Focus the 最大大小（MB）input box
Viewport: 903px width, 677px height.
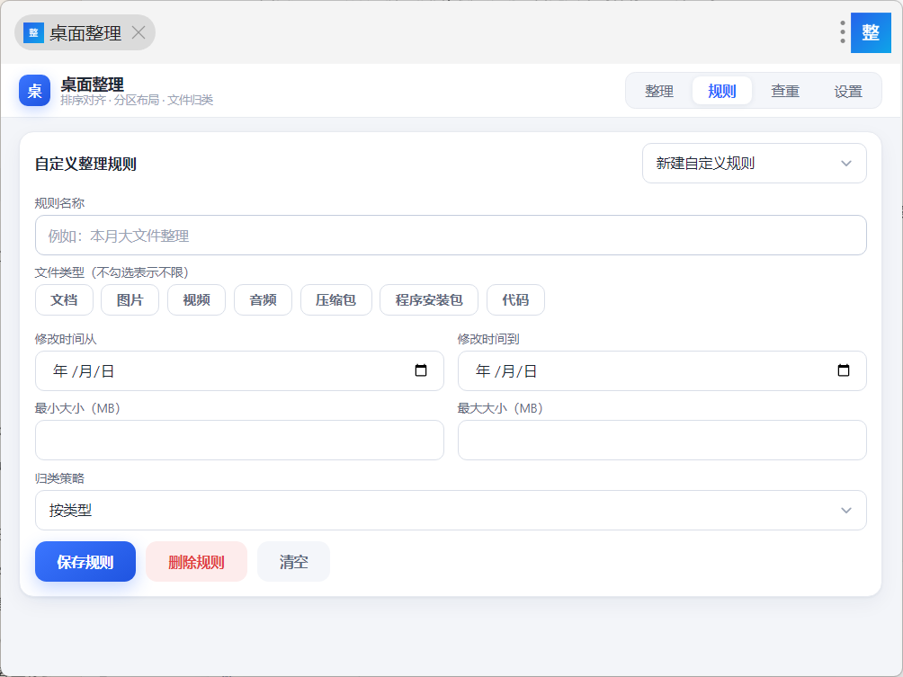662,440
